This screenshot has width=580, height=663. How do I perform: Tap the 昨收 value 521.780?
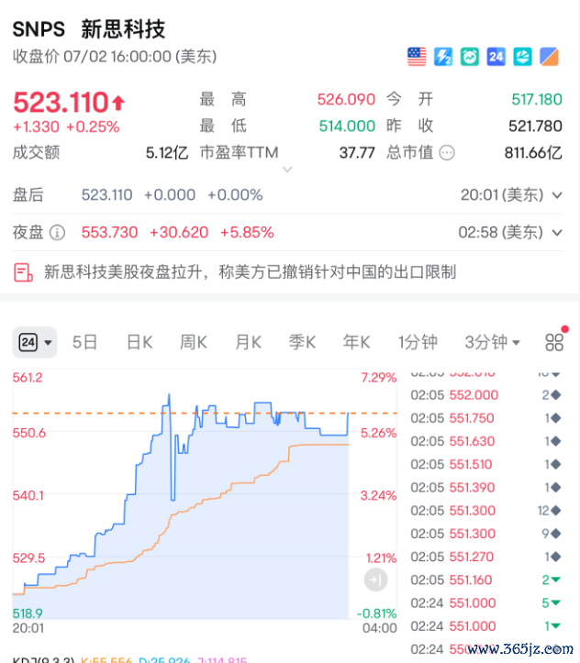point(535,126)
